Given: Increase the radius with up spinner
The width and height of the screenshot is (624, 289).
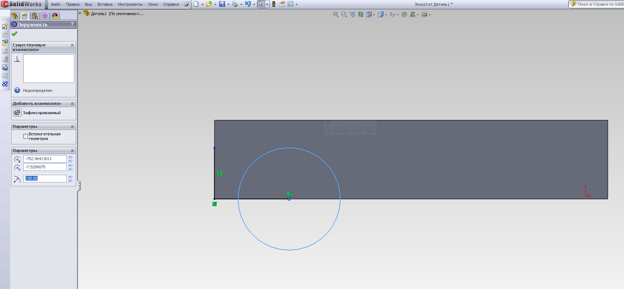Looking at the screenshot, I should 70,177.
